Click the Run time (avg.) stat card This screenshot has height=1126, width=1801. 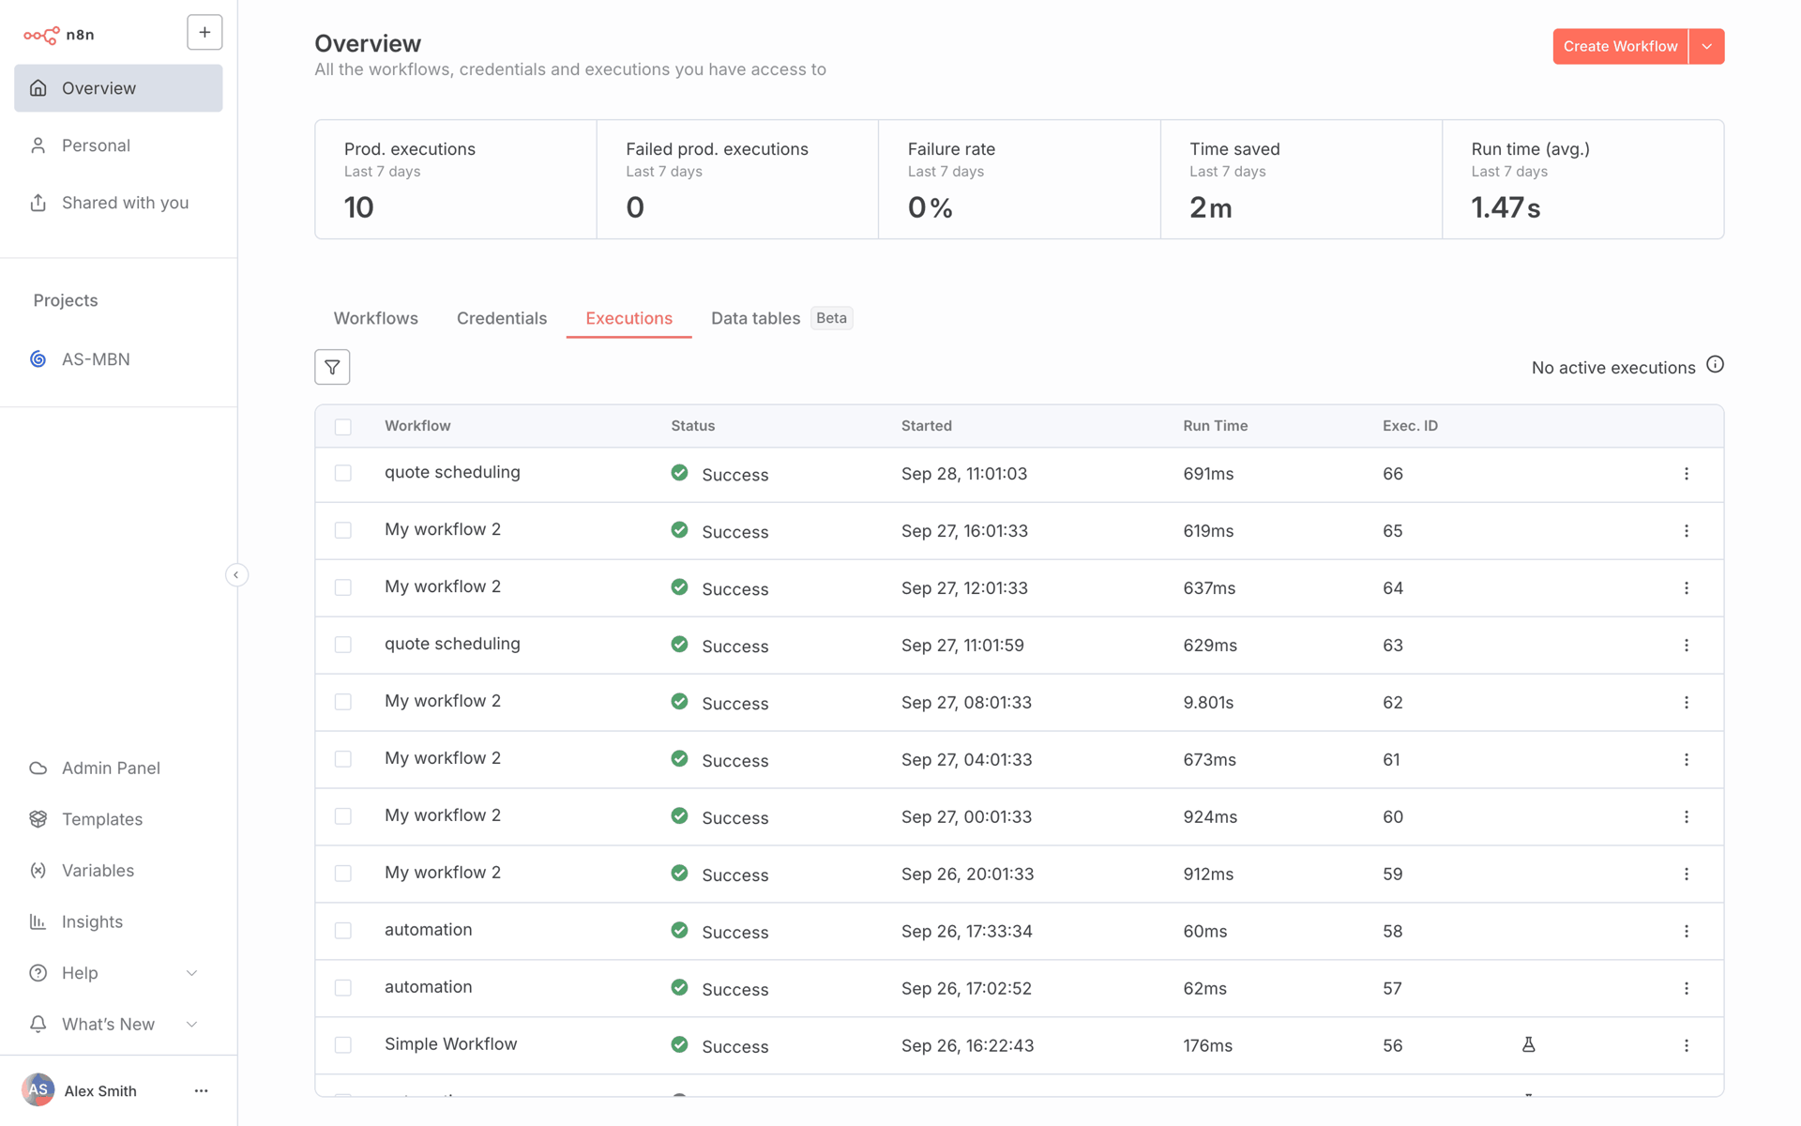1582,179
